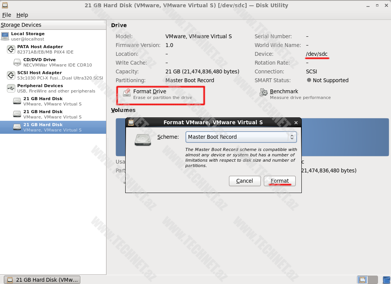Viewport: 391px width, 284px height.
Task: Open the File menu
Action: tap(7, 15)
